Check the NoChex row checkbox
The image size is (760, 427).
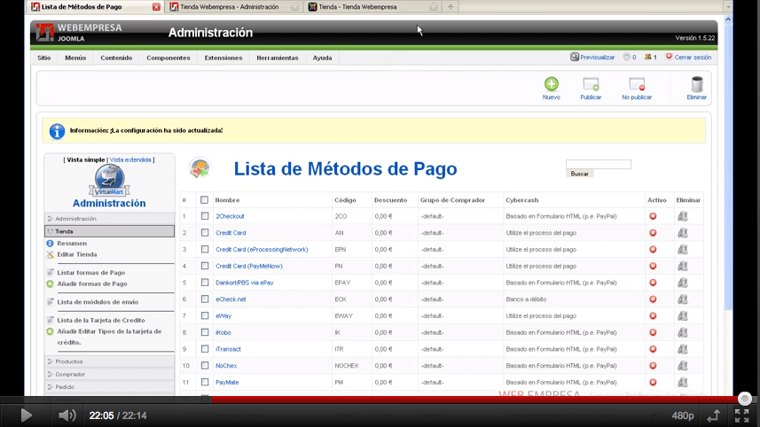205,366
